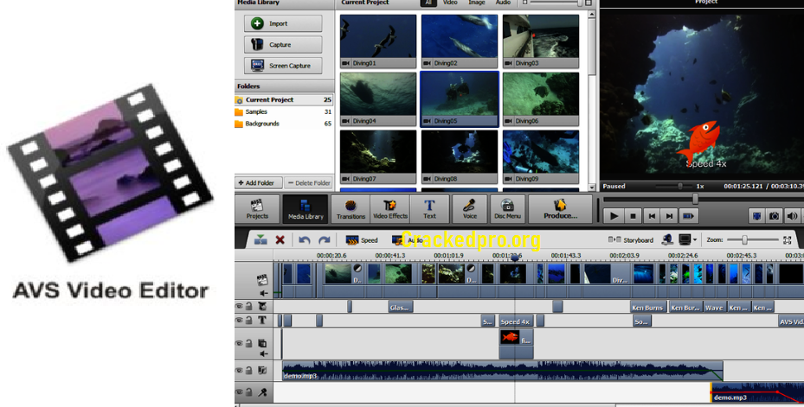Image resolution: width=804 pixels, height=407 pixels.
Task: Take a snapshot with the camera icon
Action: (x=775, y=216)
